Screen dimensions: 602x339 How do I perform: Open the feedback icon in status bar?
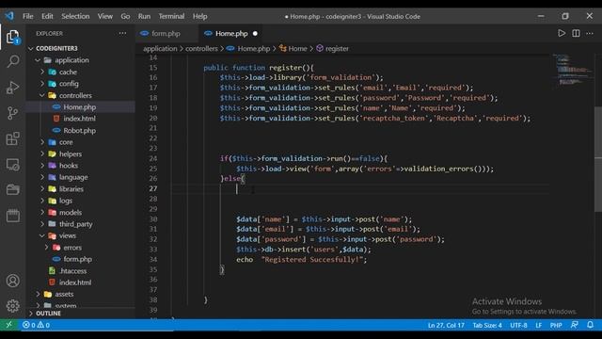click(575, 325)
